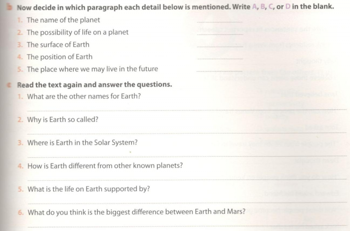Viewport: 350px width, 231px height.
Task: Select the pink letter A in the instructions
Action: 254,7
